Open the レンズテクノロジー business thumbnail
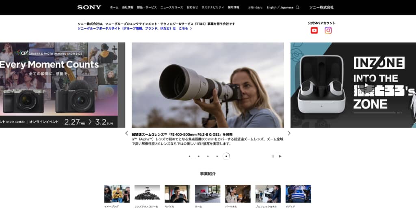The height and width of the screenshot is (209, 416). [147, 194]
